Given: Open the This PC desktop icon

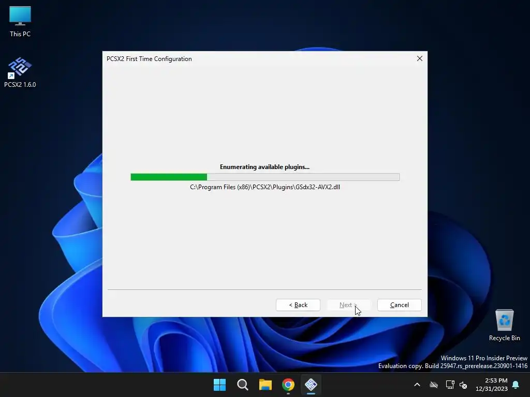Looking at the screenshot, I should (20, 22).
